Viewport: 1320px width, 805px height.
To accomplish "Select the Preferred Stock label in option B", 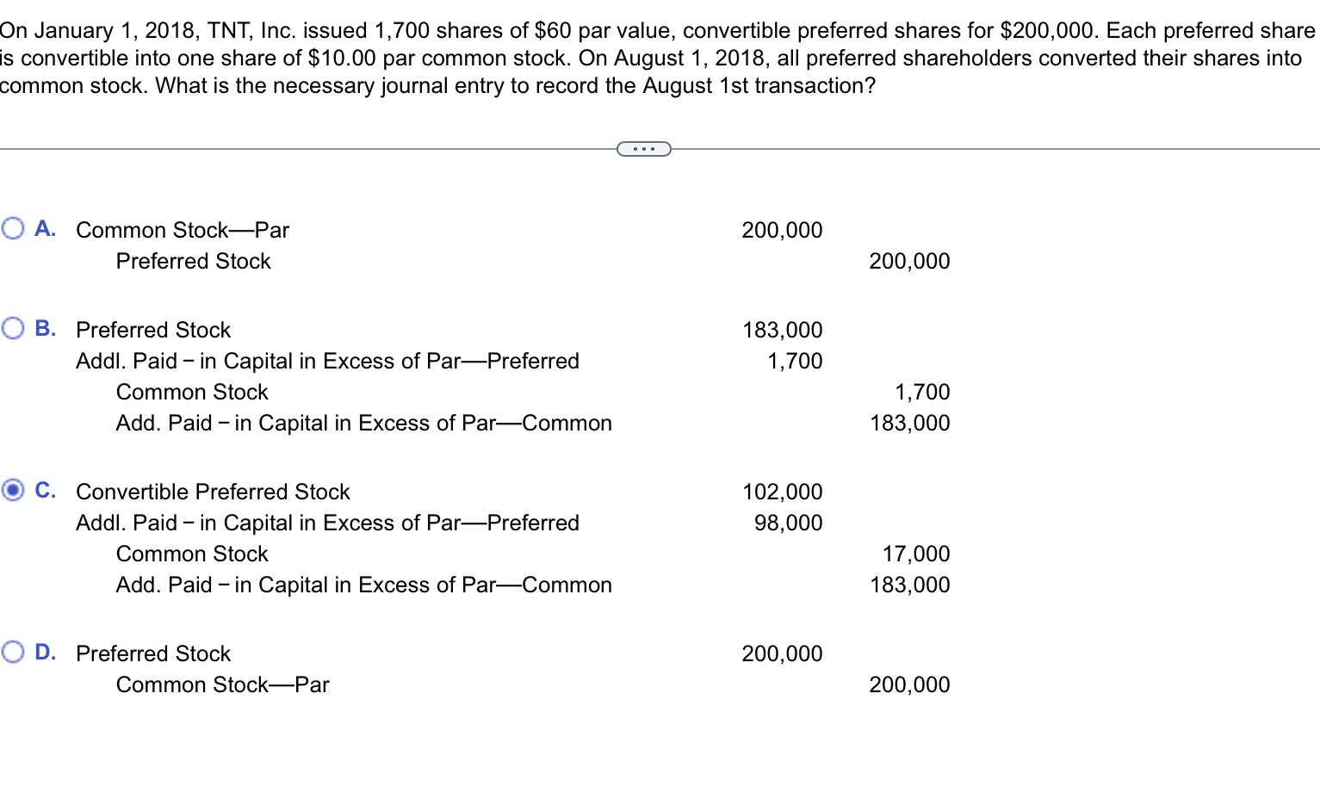I will coord(152,330).
